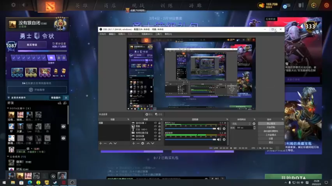The height and width of the screenshot is (186, 332).
Task: Click the 153,720 shards currency icon
Action: point(261,5)
